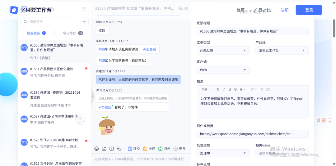Go to 首页 in the top navigation

point(240,10)
